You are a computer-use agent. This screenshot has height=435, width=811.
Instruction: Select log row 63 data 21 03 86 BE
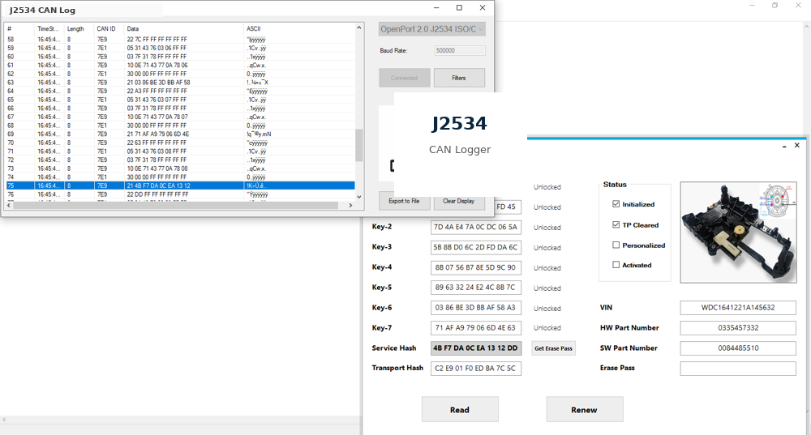click(x=180, y=82)
